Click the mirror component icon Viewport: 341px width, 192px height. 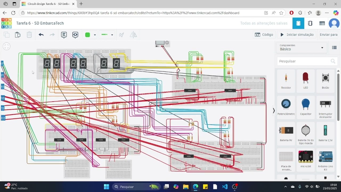tap(133, 35)
